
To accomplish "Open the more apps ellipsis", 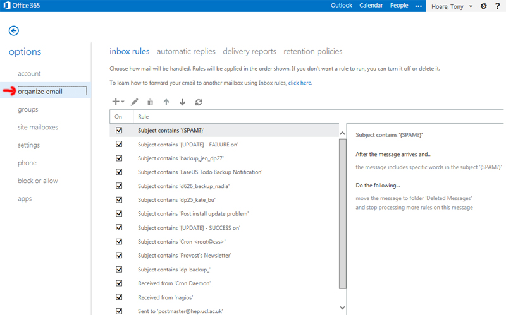I will (418, 6).
